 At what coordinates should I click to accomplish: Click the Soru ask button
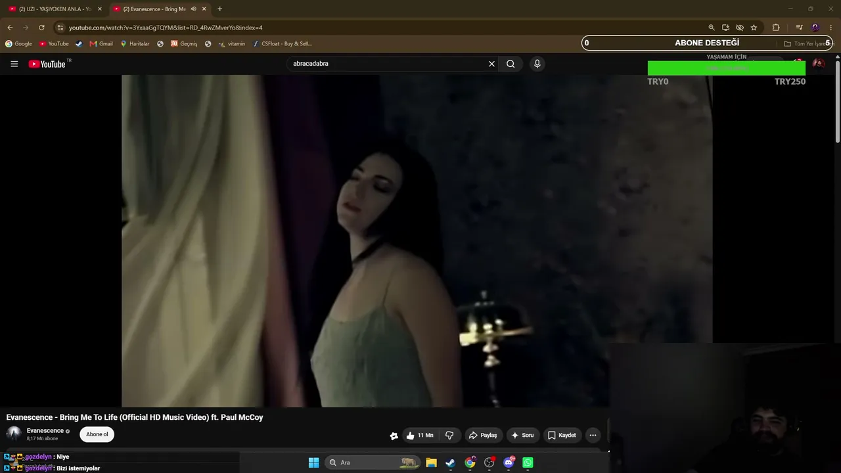tap(522, 435)
